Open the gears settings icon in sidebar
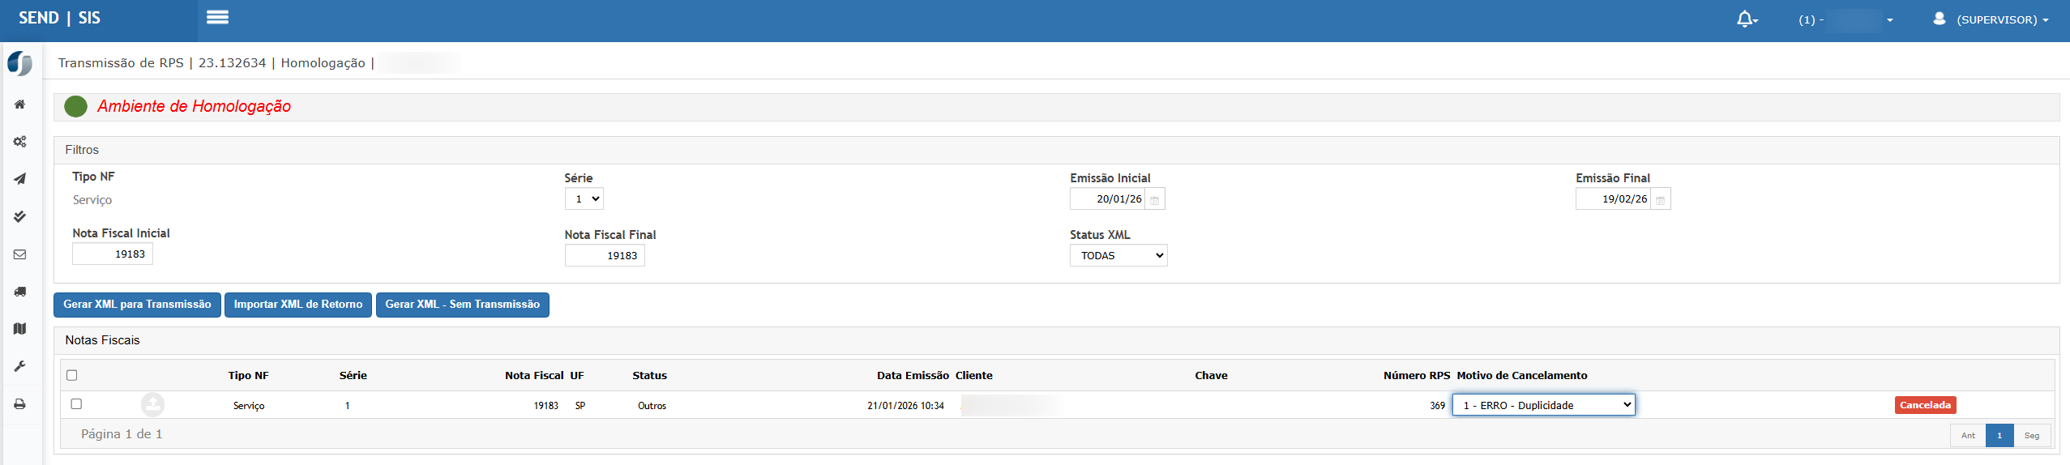The image size is (2070, 465). click(19, 142)
